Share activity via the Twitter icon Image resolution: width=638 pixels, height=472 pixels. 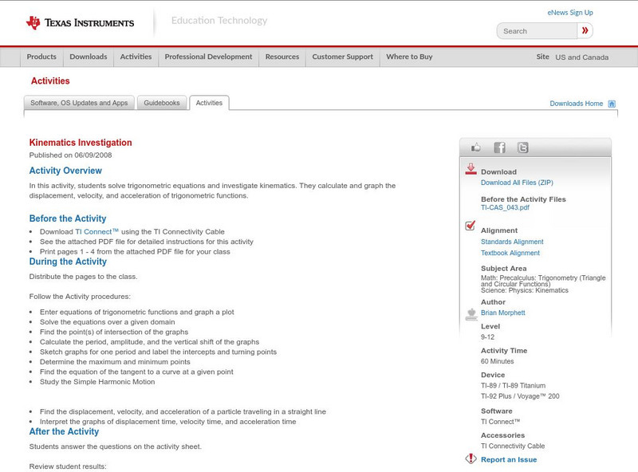pos(522,147)
